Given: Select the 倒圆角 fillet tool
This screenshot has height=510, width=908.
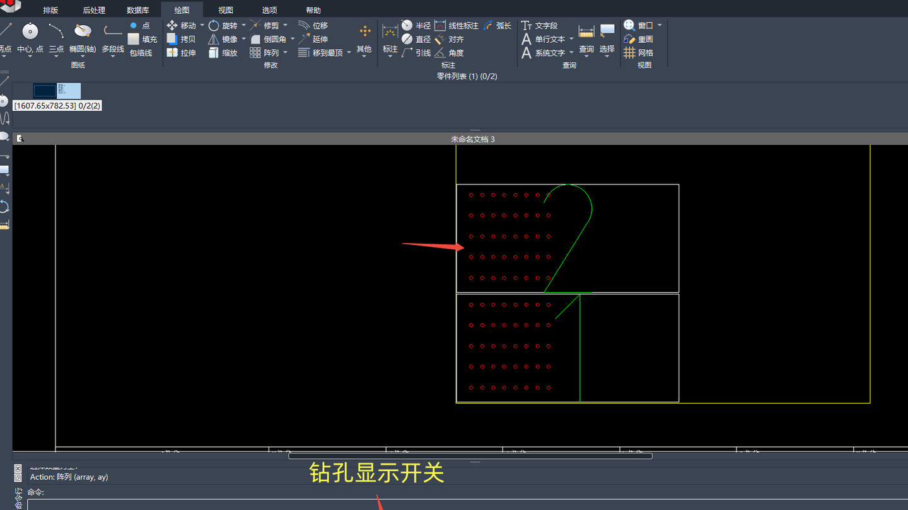Looking at the screenshot, I should (268, 39).
